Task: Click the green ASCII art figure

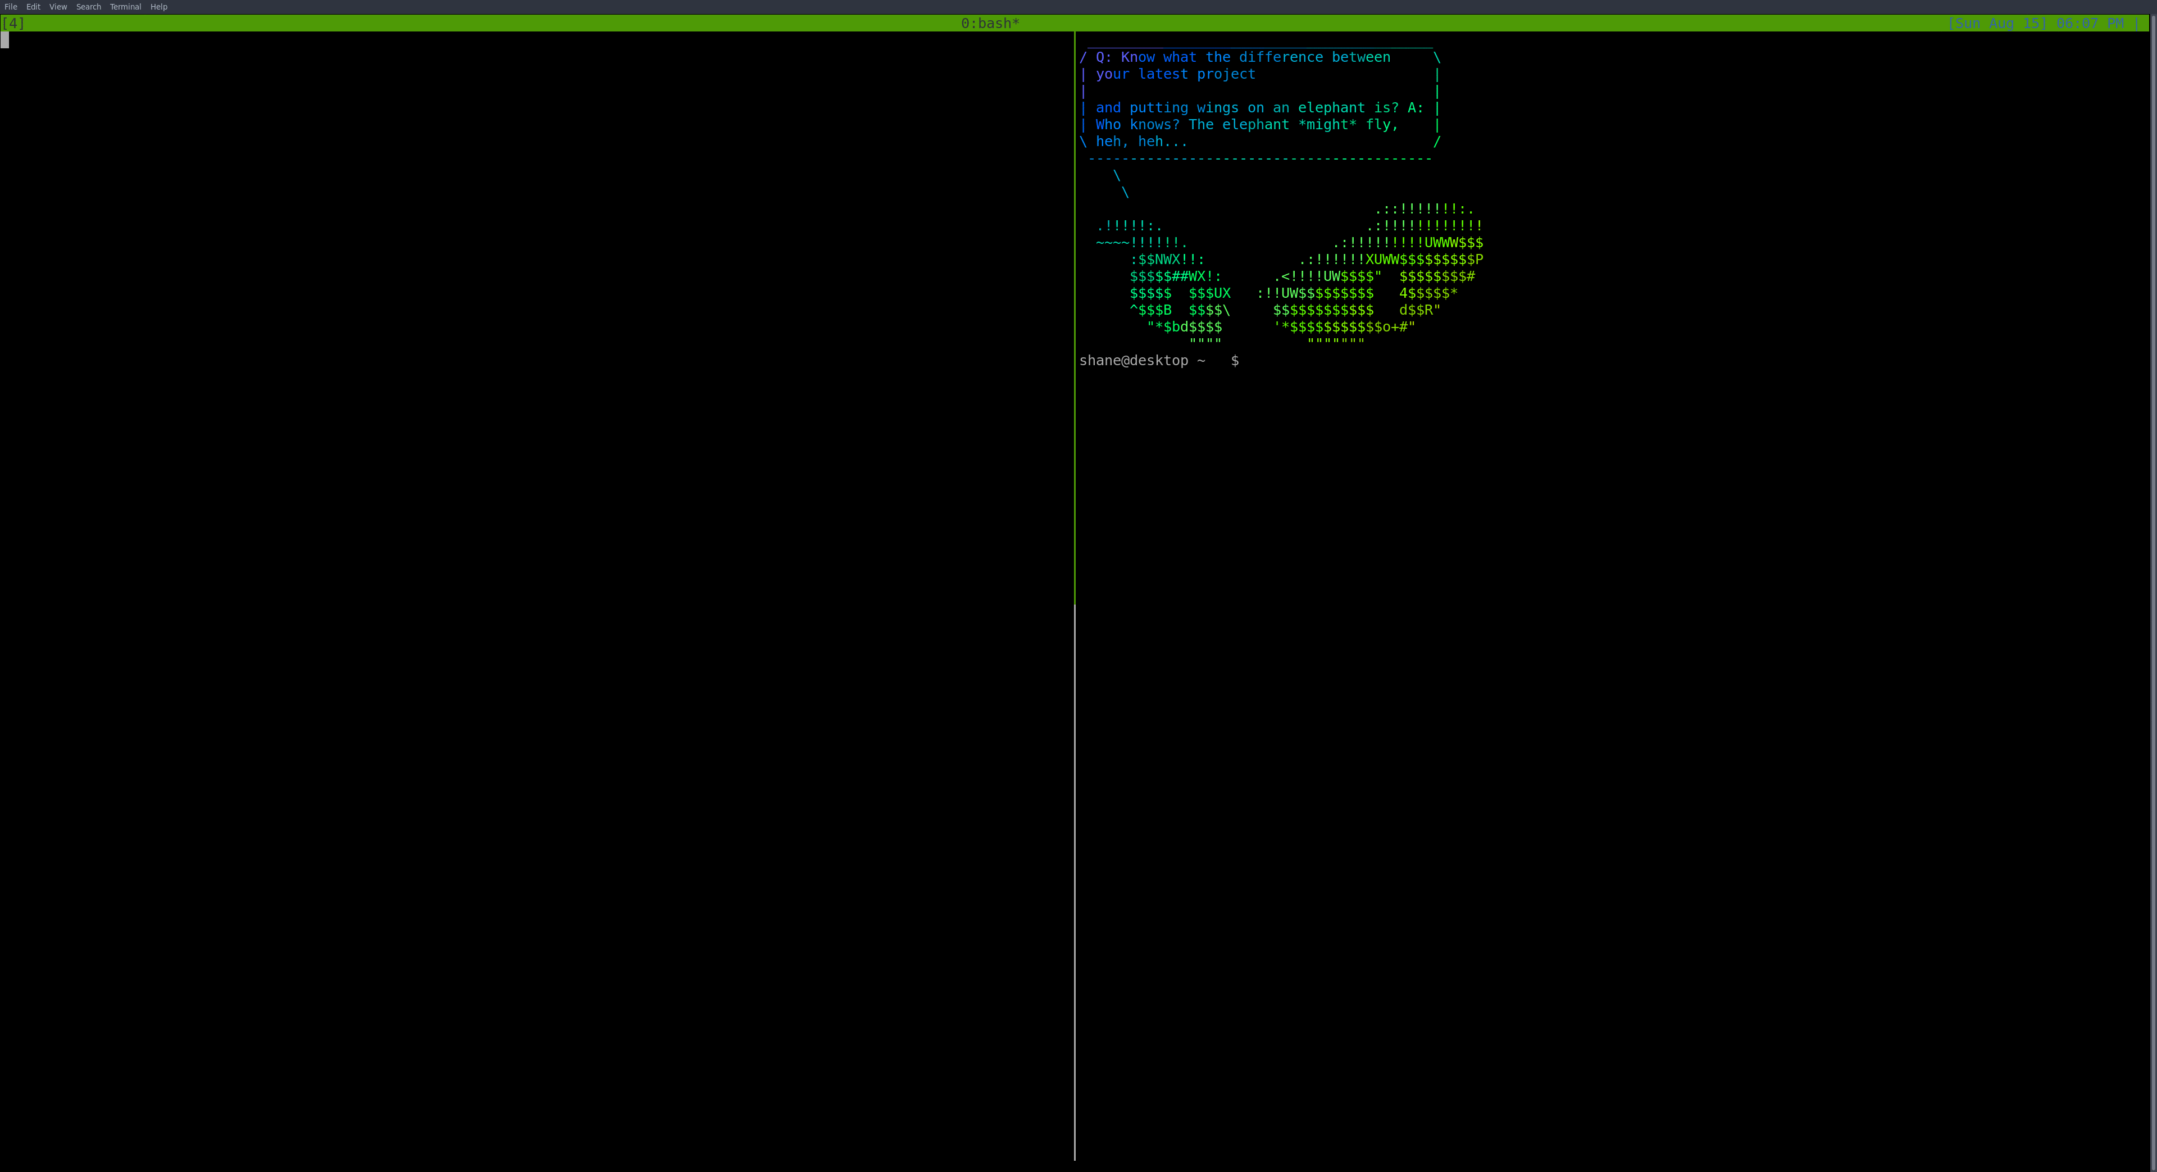Action: click(x=1323, y=293)
